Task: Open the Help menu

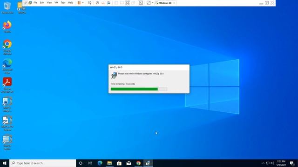Action: tap(70, 3)
